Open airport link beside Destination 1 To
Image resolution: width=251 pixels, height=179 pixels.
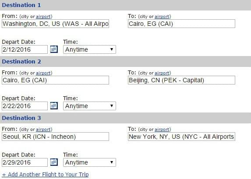[x=162, y=17]
